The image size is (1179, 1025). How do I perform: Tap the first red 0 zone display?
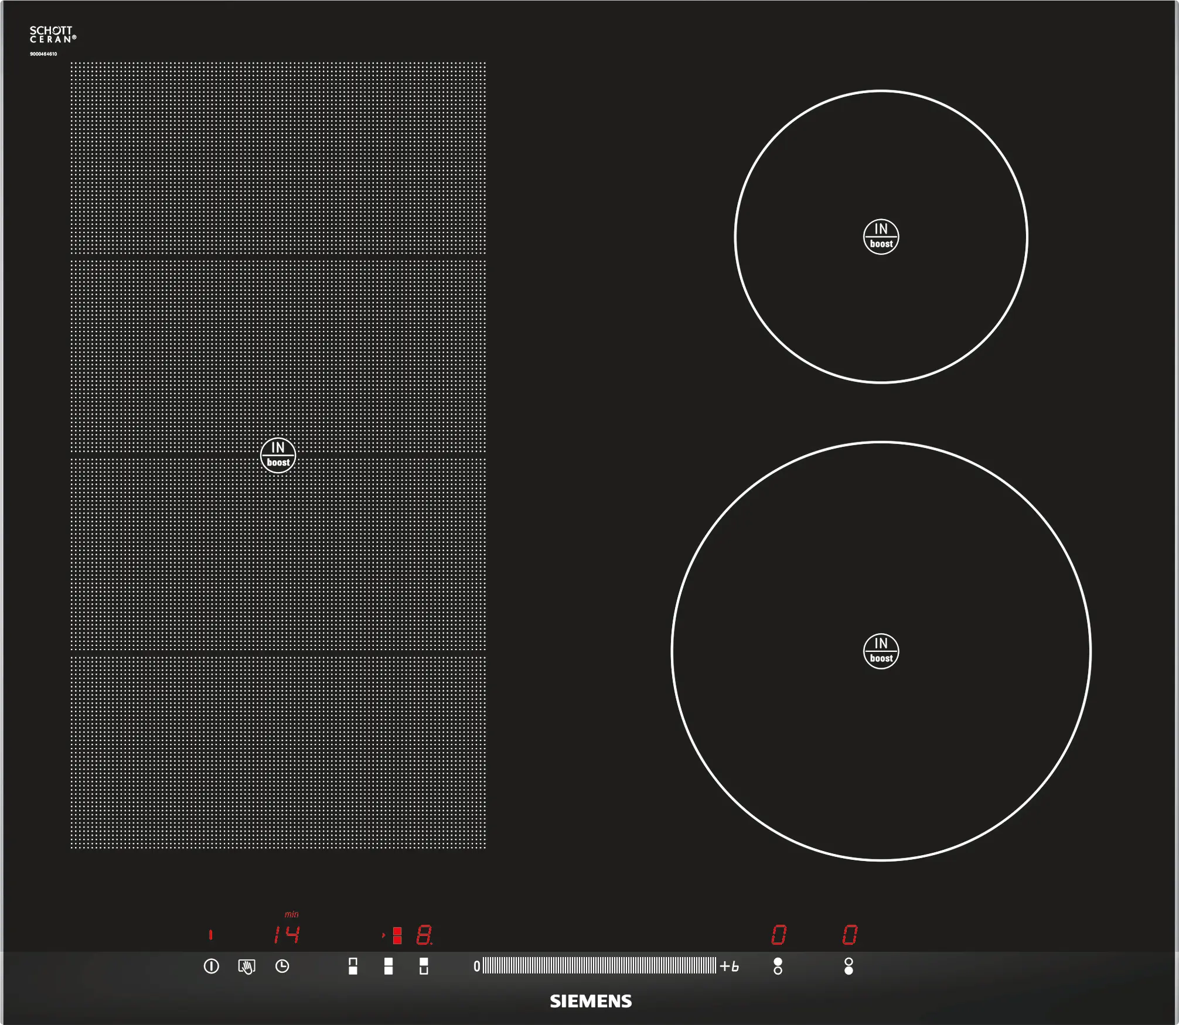point(778,935)
